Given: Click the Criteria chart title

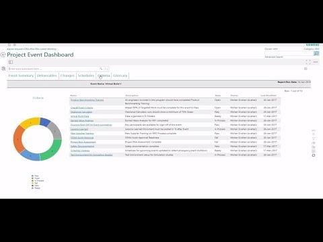Looking at the screenshot, I should pyautogui.click(x=38, y=98).
